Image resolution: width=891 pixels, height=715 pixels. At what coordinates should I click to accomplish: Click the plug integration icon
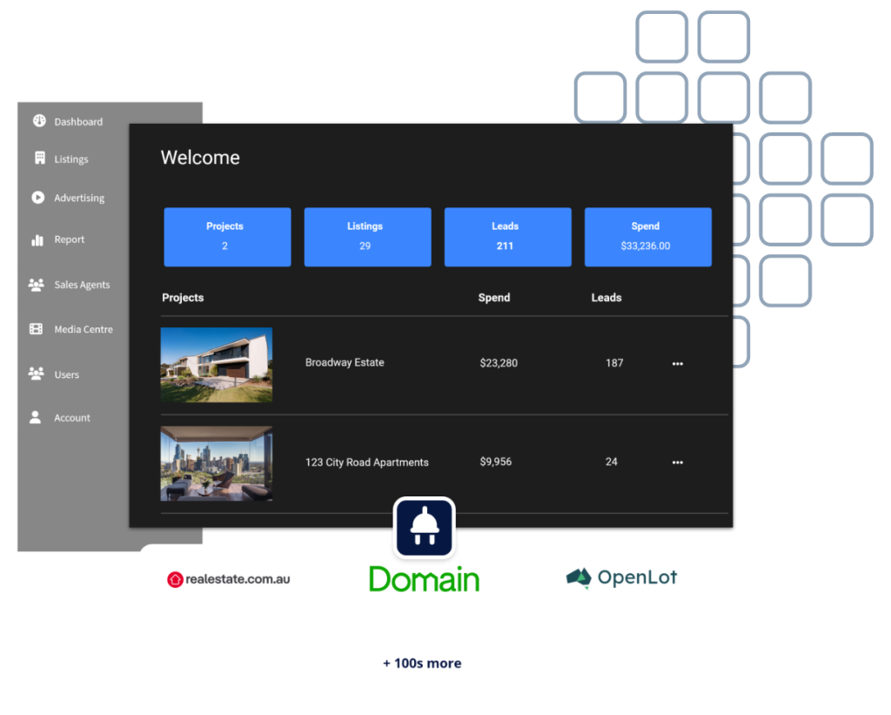(x=425, y=527)
